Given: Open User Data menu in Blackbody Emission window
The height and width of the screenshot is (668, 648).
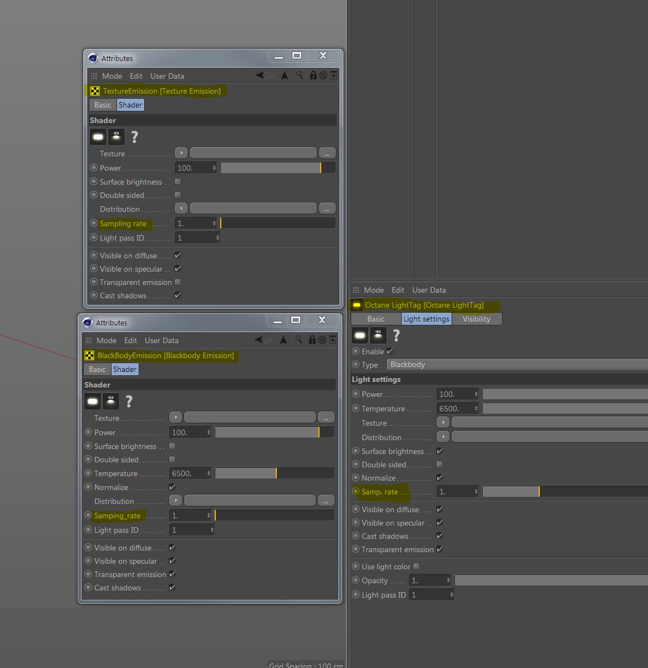Looking at the screenshot, I should point(161,340).
